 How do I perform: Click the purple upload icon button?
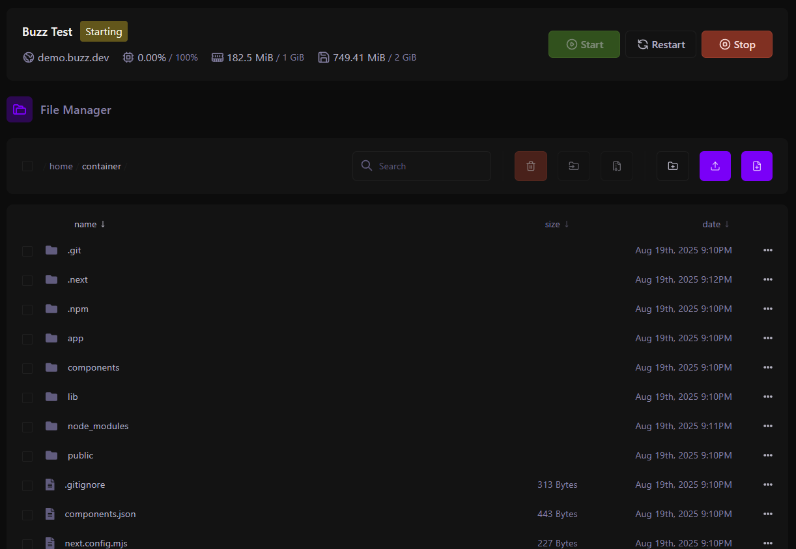715,166
